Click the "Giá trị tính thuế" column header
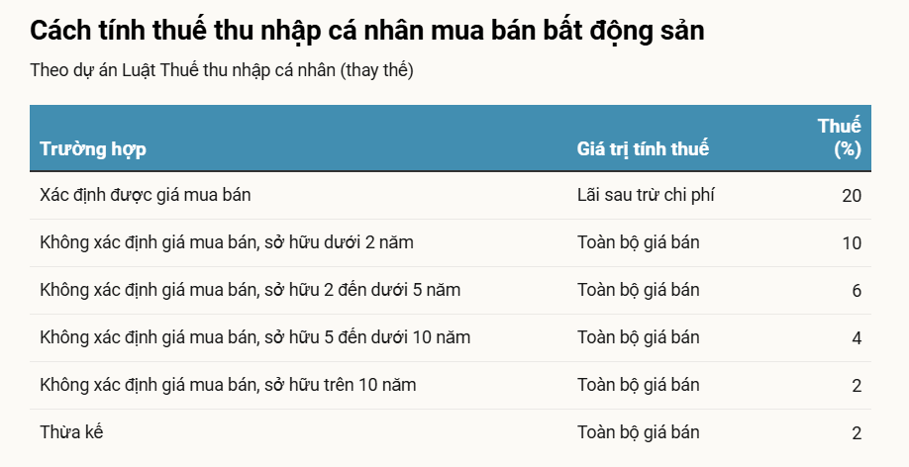Image resolution: width=909 pixels, height=467 pixels. pos(643,149)
